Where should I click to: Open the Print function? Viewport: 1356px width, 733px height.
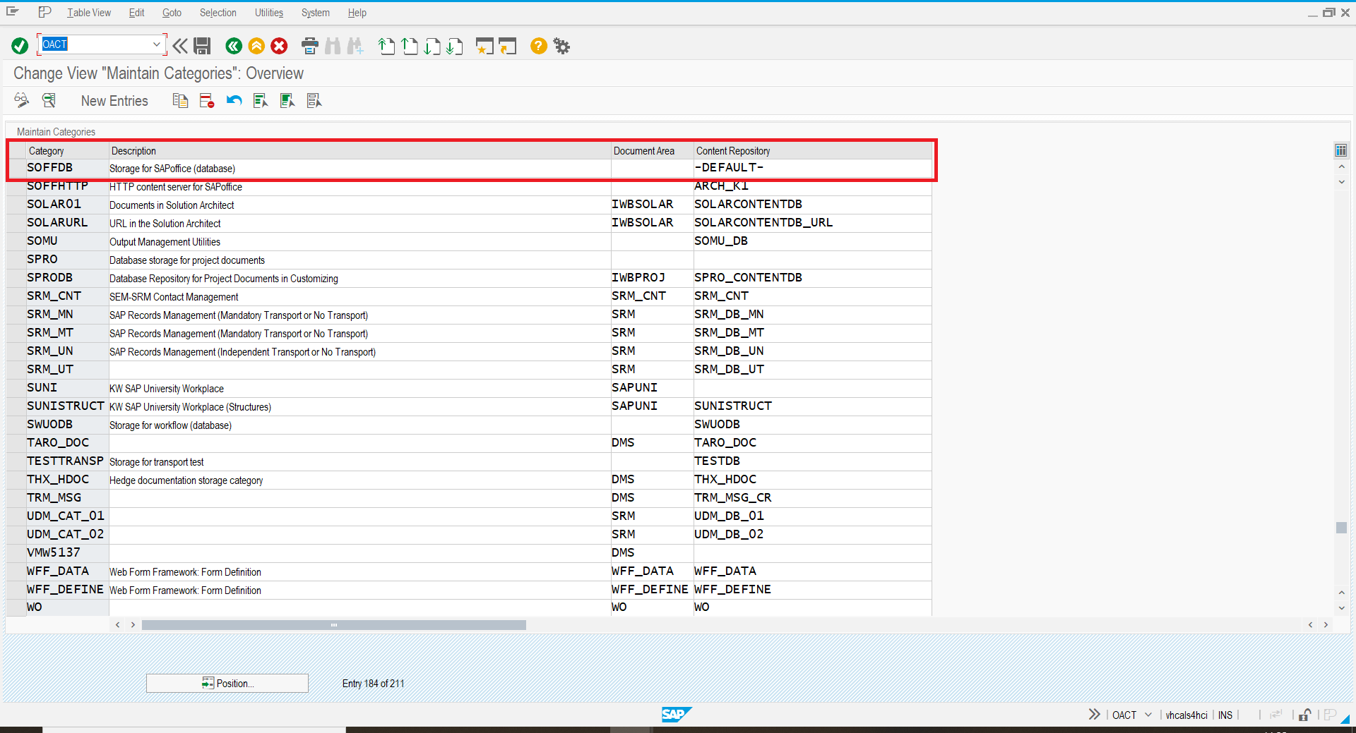[x=309, y=46]
